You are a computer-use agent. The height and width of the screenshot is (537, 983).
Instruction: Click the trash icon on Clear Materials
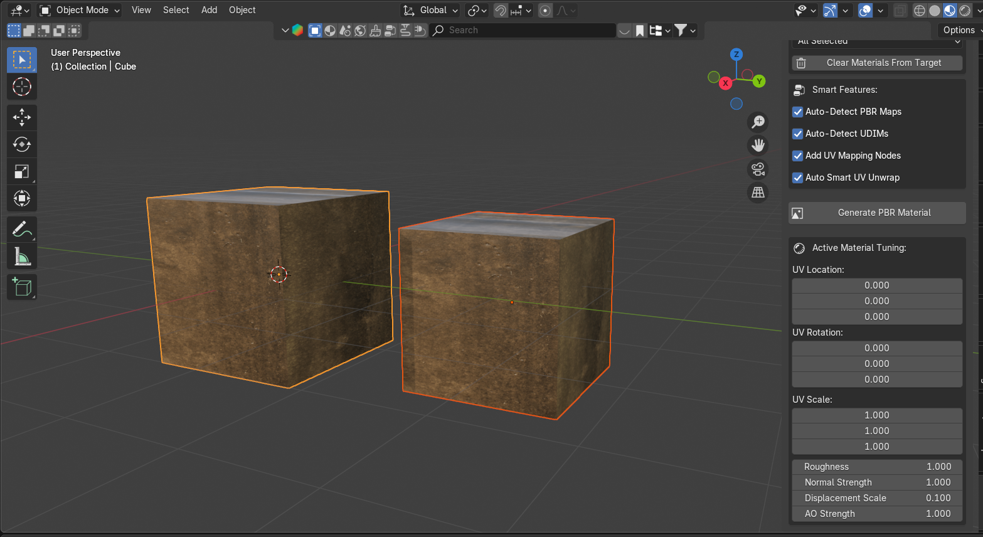click(801, 63)
